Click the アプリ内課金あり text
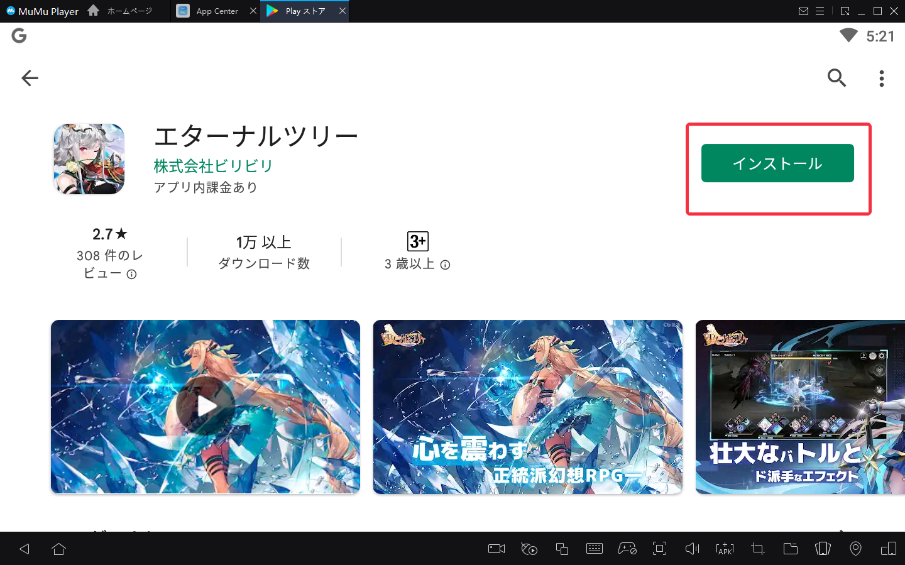The width and height of the screenshot is (905, 565). coord(206,187)
